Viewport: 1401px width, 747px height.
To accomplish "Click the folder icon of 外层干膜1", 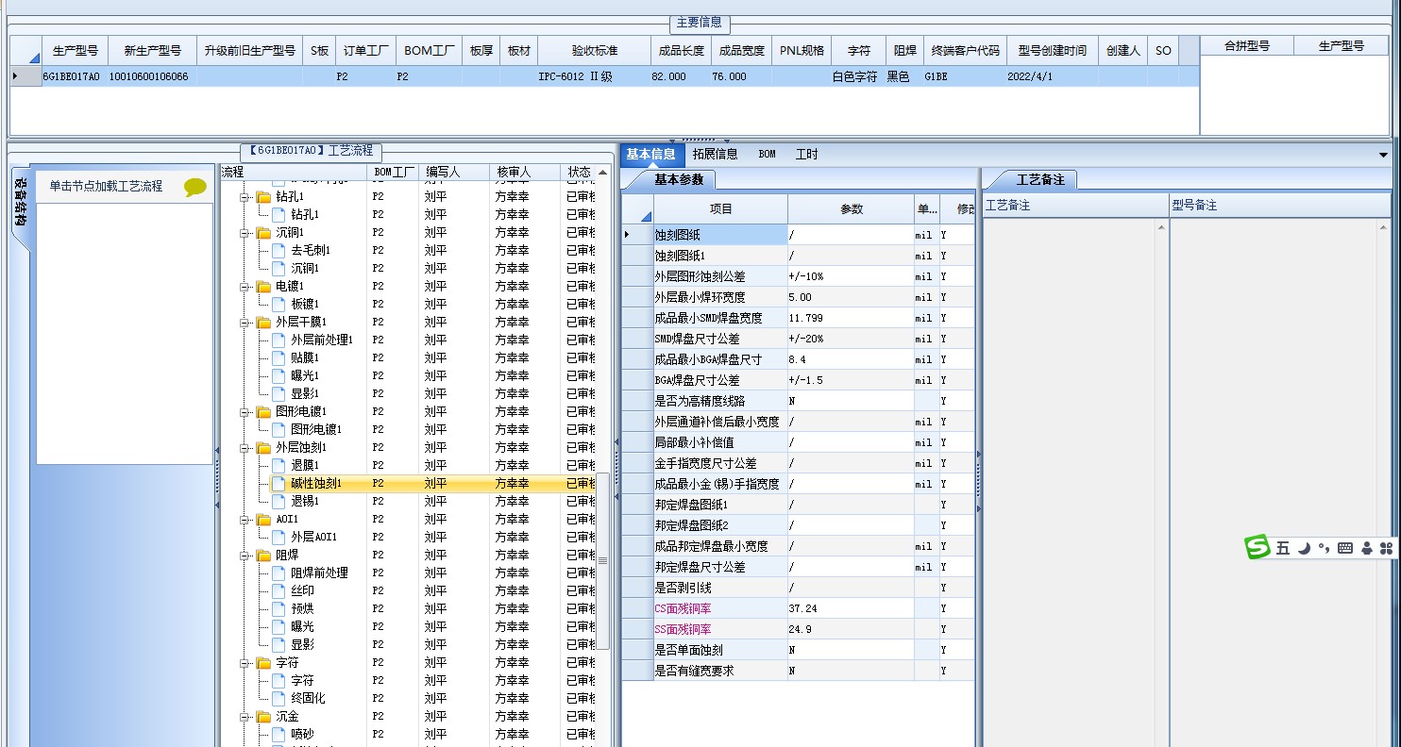I will pos(263,322).
